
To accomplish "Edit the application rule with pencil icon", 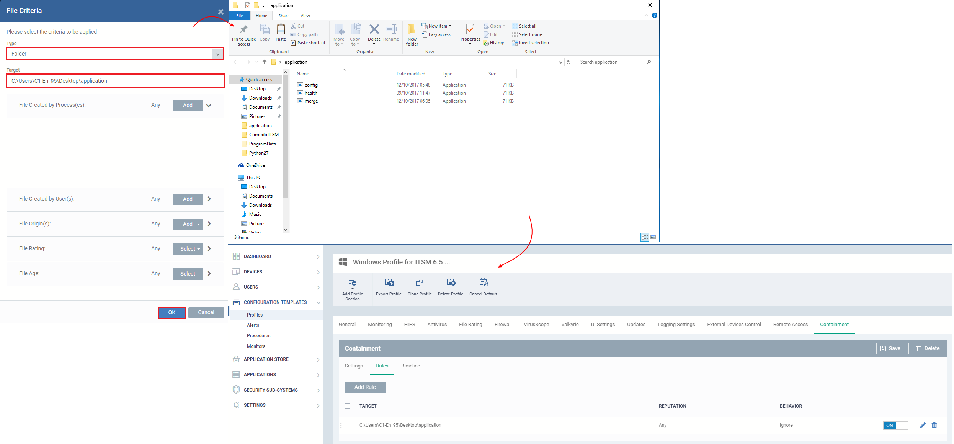I will tap(923, 425).
